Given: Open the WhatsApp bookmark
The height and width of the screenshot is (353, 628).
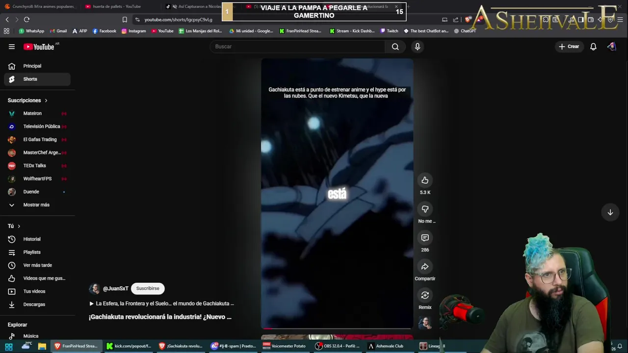Looking at the screenshot, I should [31, 31].
